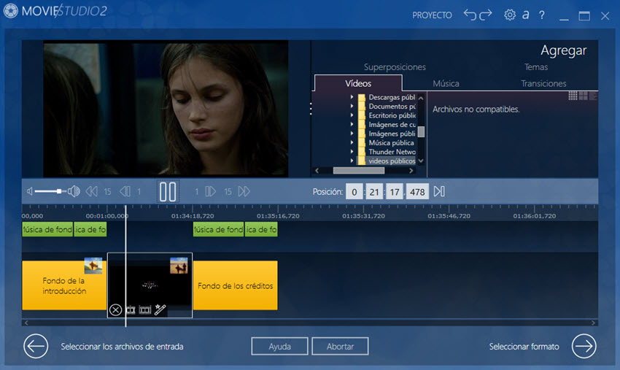Click the loud volume speaker icon
620x370 pixels.
74,191
